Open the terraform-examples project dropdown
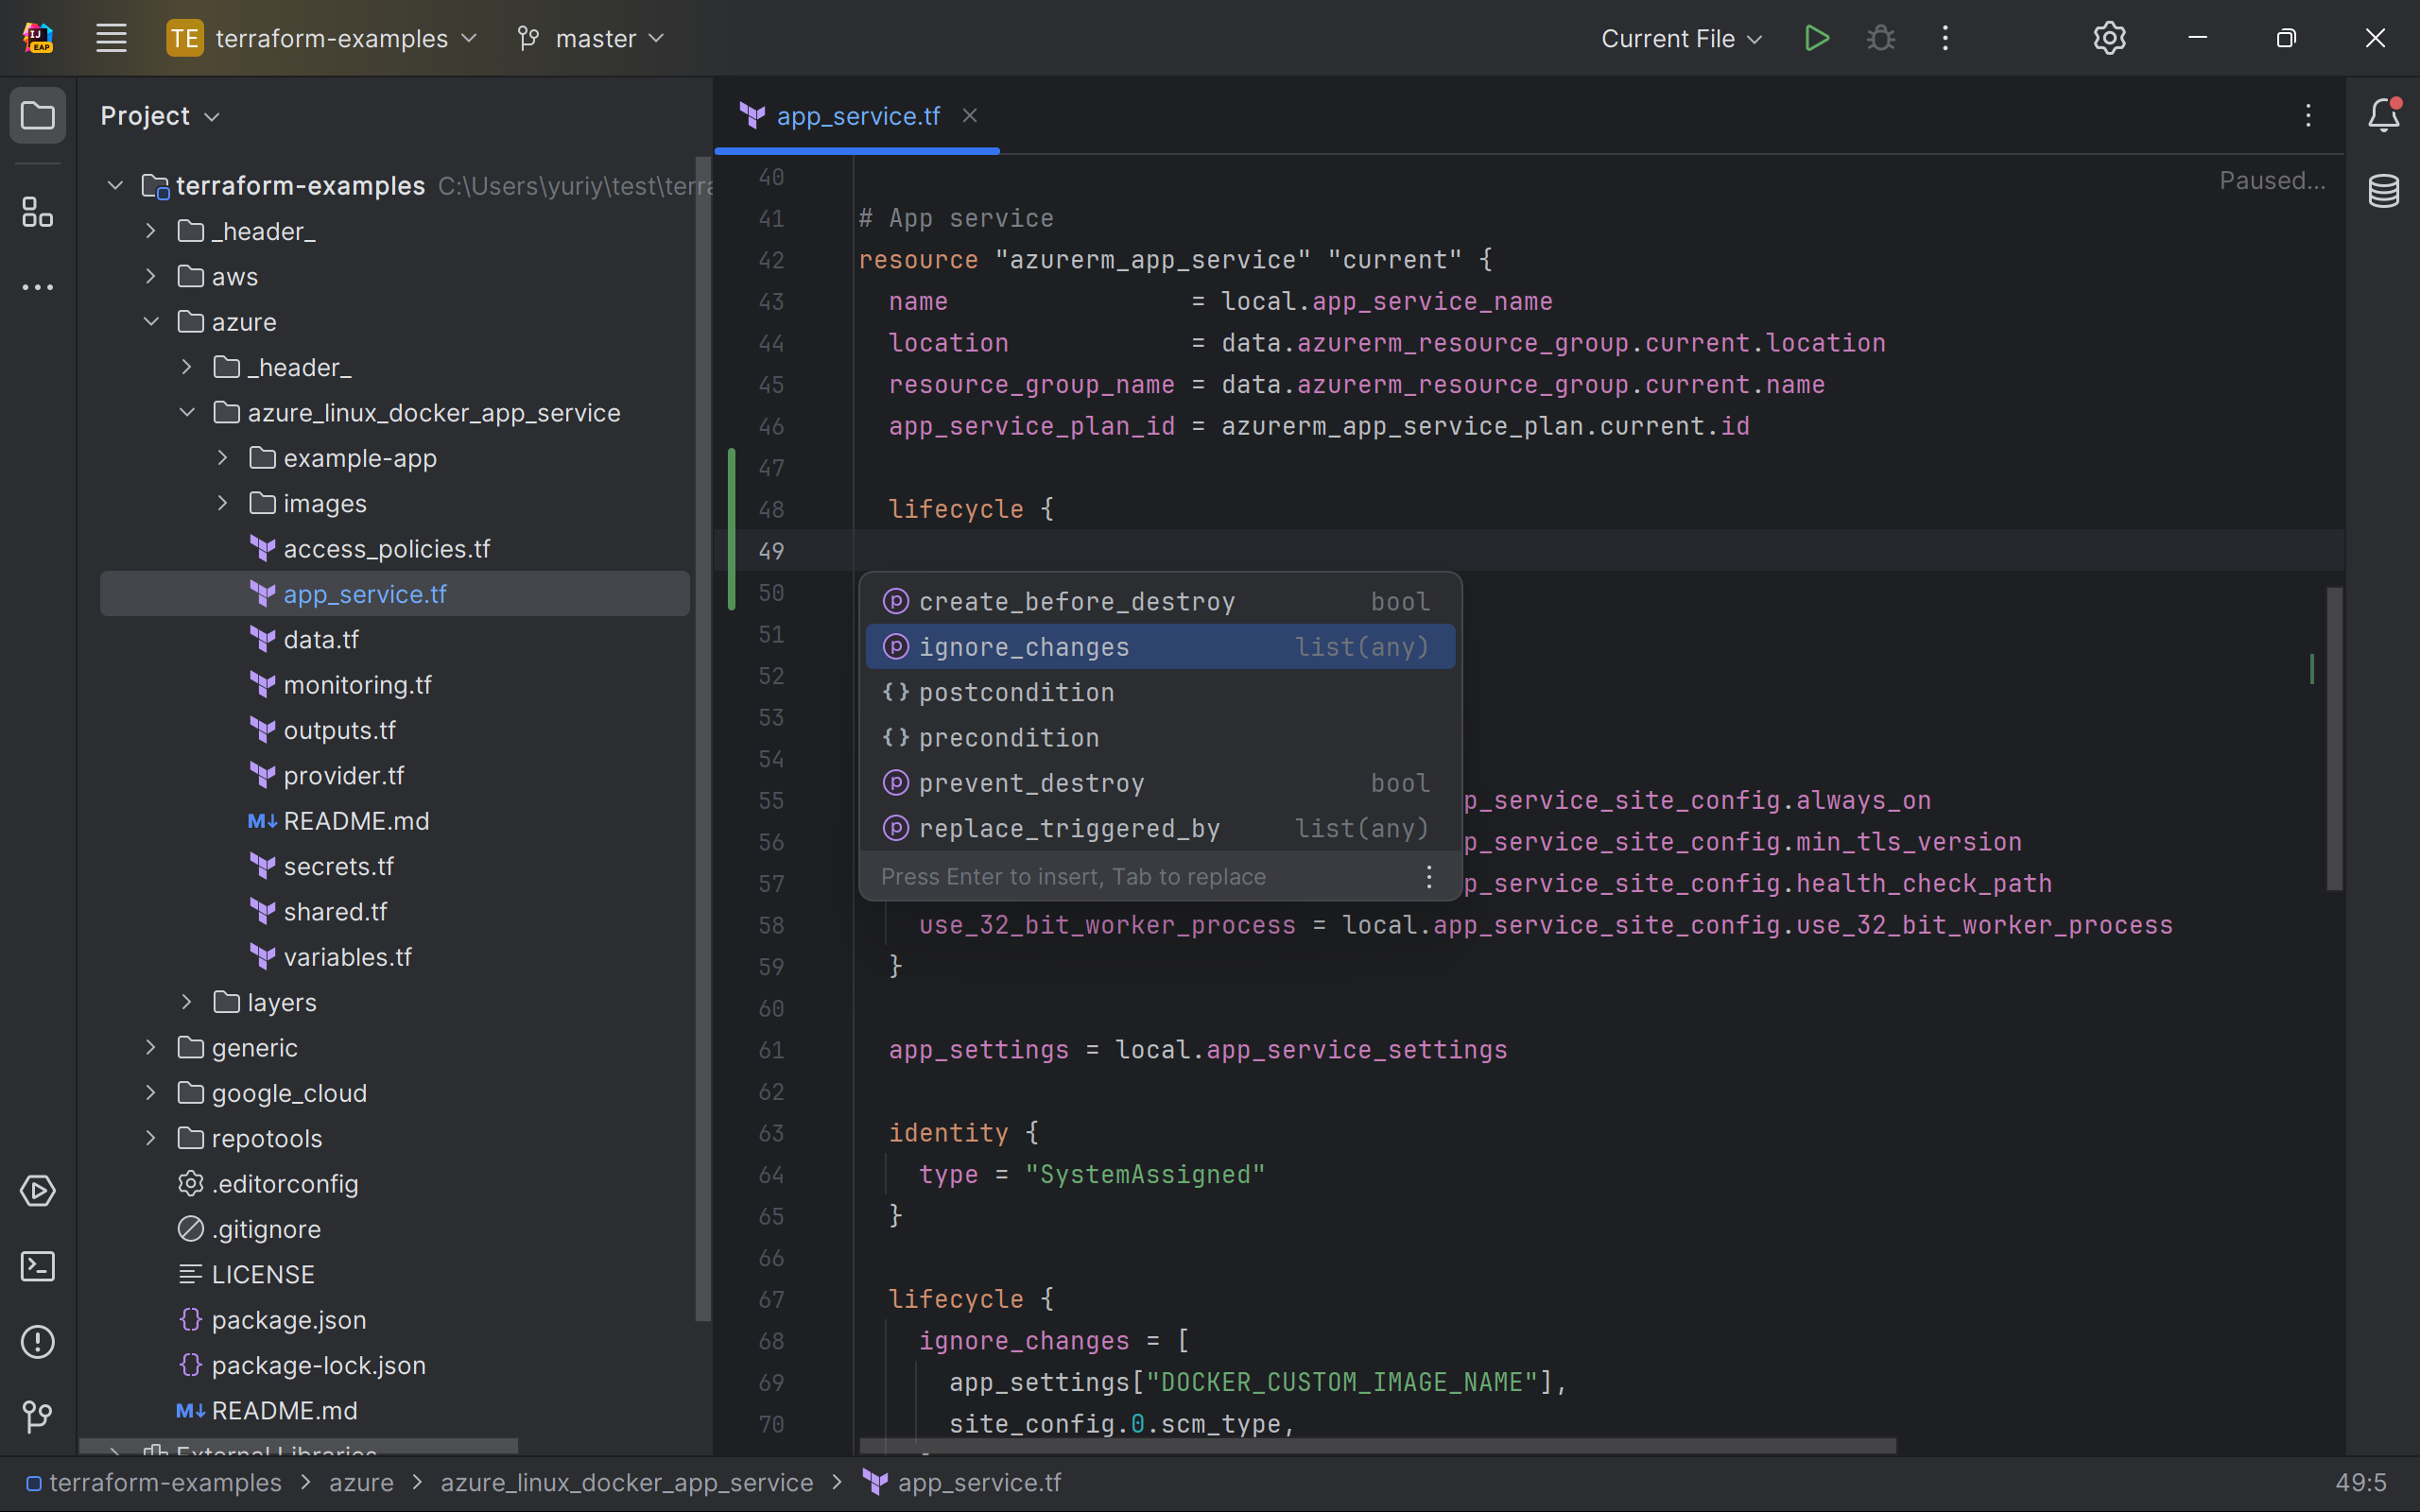The width and height of the screenshot is (2420, 1512). click(x=322, y=38)
